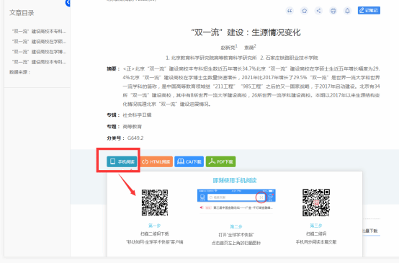
Task: Click the 第一步 client download QR code
Action: point(155,202)
